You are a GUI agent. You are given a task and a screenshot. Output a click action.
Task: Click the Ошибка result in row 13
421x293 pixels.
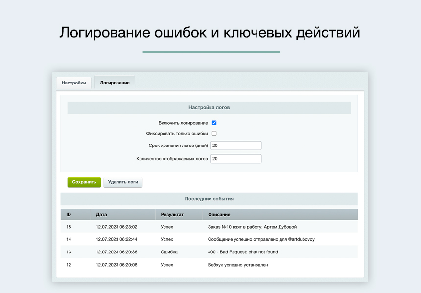[x=168, y=252]
